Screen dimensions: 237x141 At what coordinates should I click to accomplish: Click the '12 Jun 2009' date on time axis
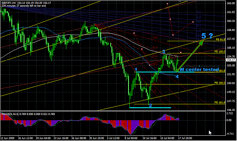7,138
